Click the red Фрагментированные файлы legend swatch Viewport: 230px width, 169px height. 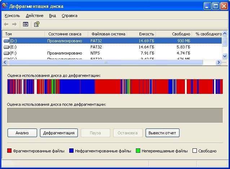[9, 151]
